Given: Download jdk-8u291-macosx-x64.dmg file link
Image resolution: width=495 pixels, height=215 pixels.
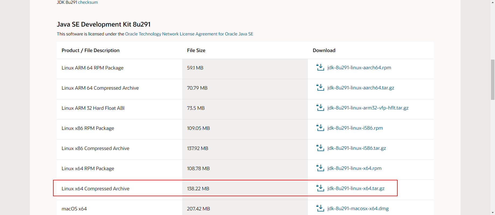Looking at the screenshot, I should [x=358, y=209].
